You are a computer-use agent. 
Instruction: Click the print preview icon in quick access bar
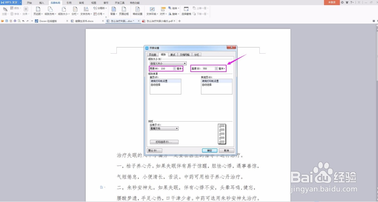pos(19,21)
